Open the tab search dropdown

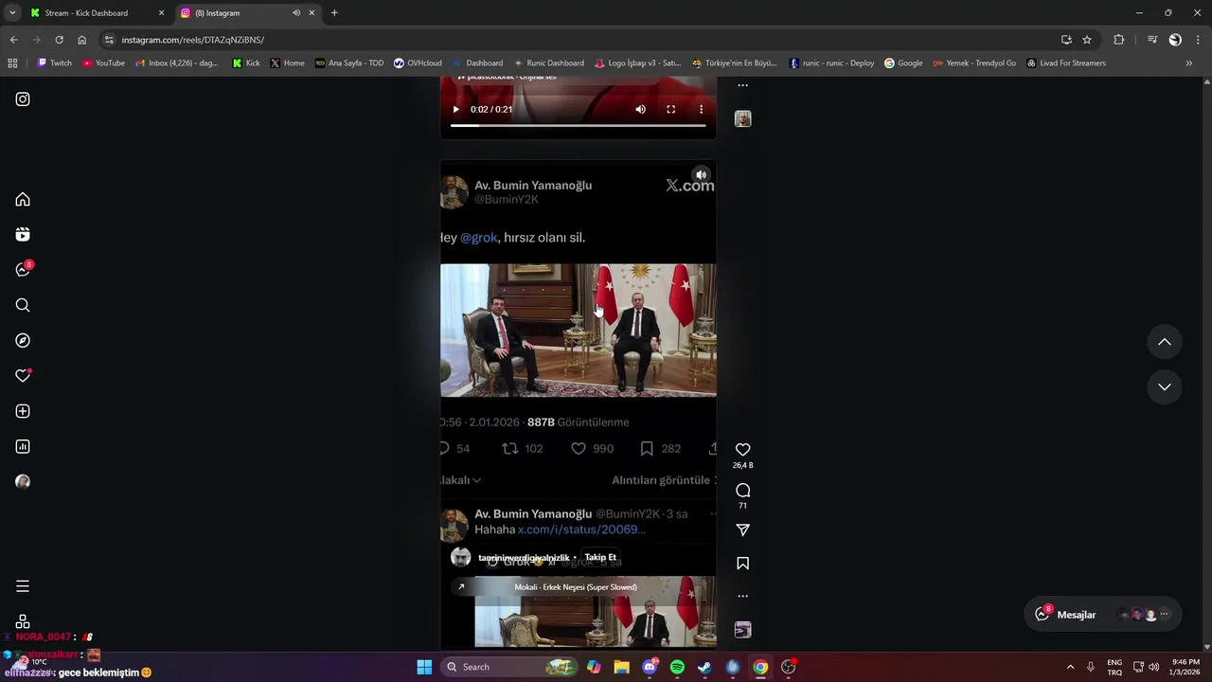point(12,13)
